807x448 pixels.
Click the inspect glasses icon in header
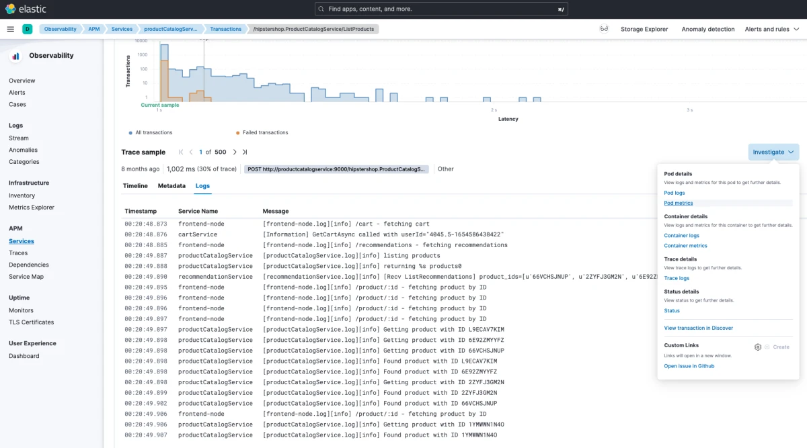604,29
